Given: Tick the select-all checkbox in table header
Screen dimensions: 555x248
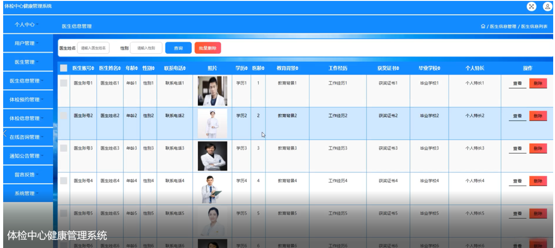Looking at the screenshot, I should (64, 68).
